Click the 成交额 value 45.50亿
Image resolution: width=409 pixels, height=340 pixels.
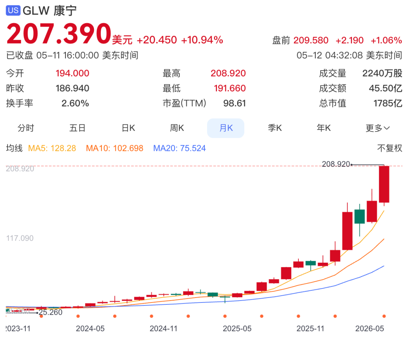[386, 88]
